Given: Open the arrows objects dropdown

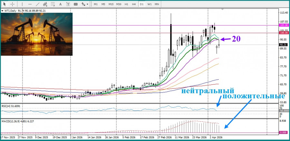Looking at the screenshot, I should (x=85, y=4).
